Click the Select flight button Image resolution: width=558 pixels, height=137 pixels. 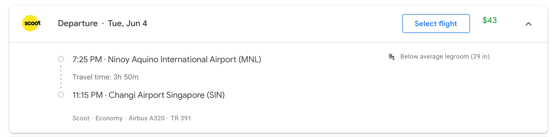[436, 24]
